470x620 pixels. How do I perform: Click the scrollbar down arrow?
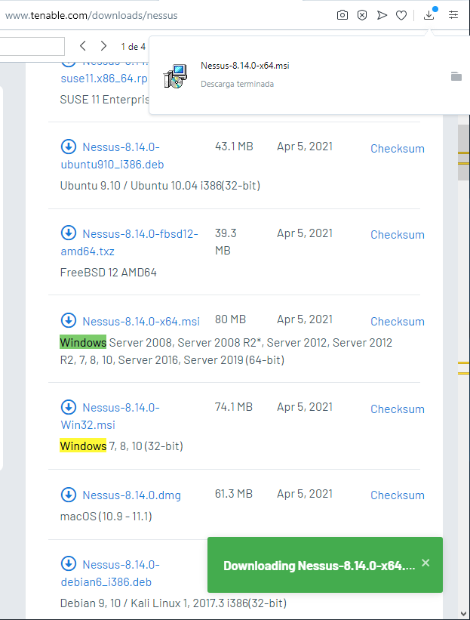pyautogui.click(x=464, y=614)
